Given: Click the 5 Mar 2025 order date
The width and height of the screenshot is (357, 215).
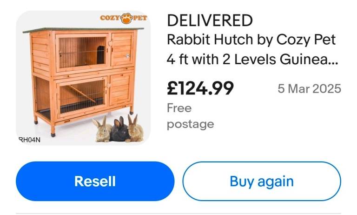Looking at the screenshot, I should [x=309, y=89].
